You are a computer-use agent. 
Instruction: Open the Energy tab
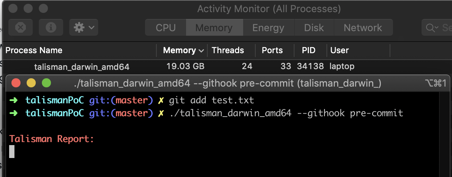click(x=268, y=28)
